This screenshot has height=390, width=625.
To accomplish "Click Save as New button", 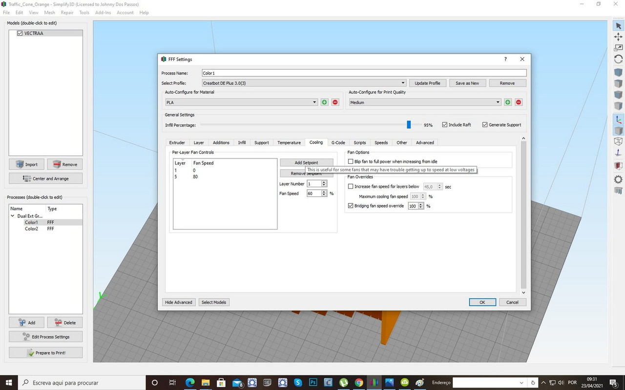I will [x=467, y=83].
